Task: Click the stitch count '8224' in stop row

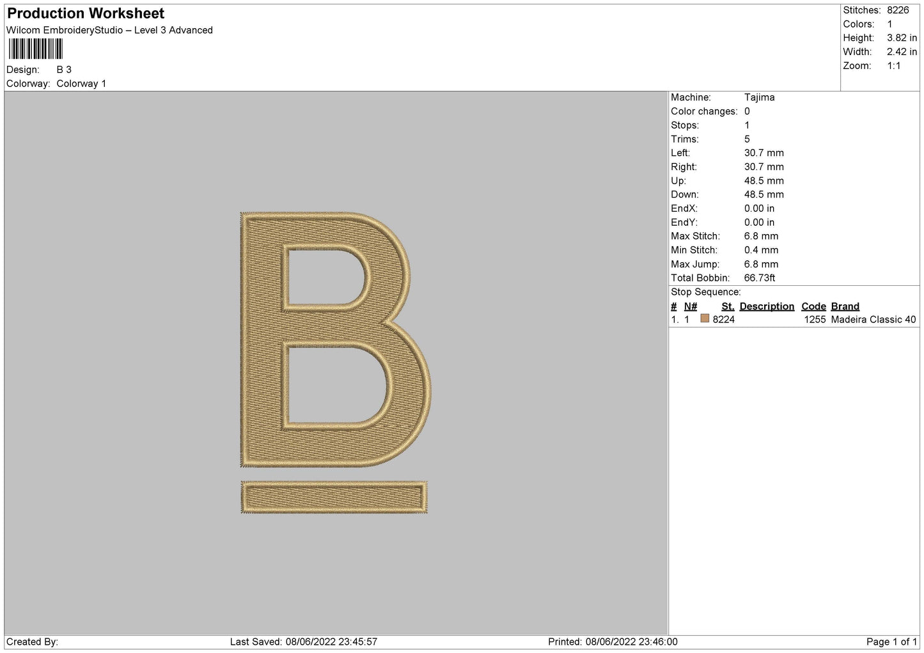Action: (723, 320)
